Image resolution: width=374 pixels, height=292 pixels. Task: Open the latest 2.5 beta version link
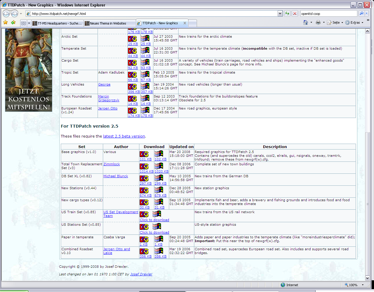click(124, 136)
